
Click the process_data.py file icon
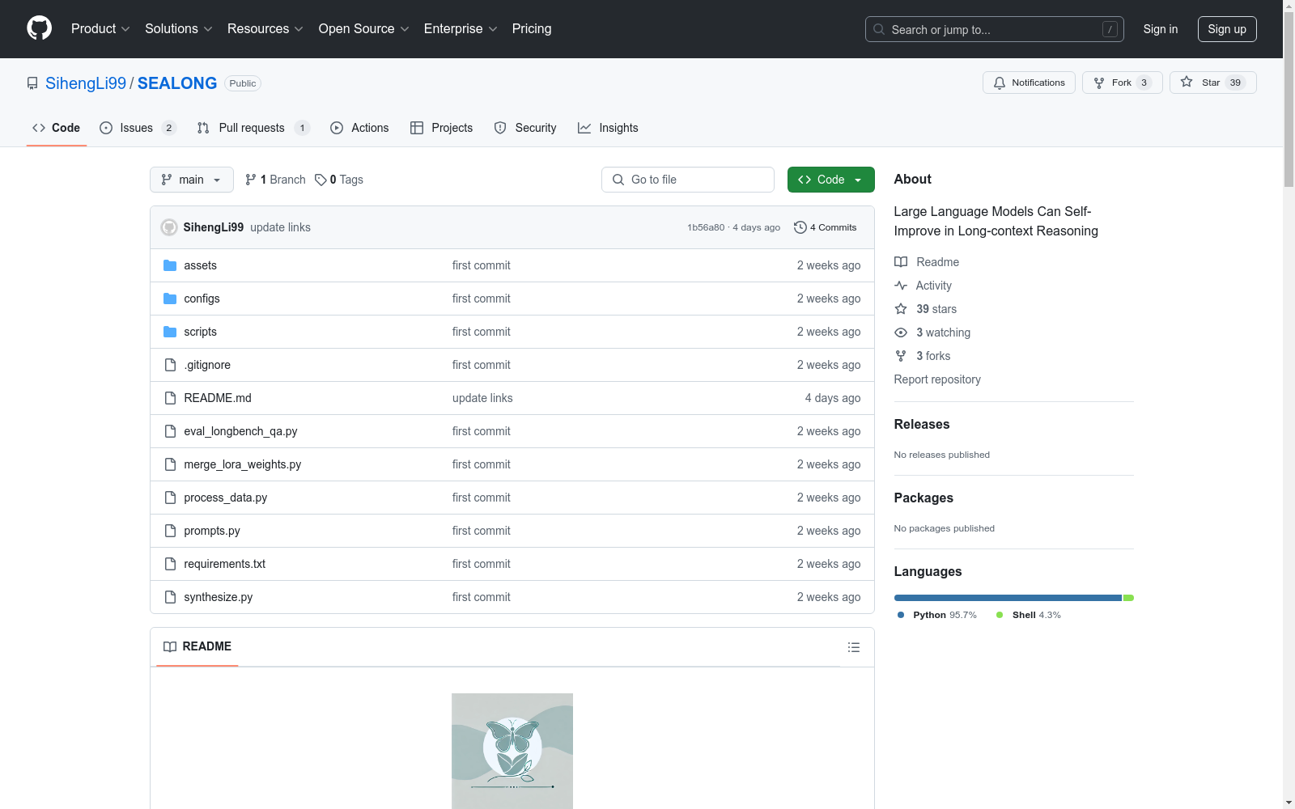coord(170,498)
